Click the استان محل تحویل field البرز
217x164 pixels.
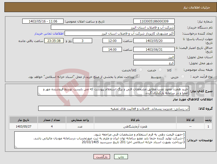pyautogui.click(x=154, y=57)
